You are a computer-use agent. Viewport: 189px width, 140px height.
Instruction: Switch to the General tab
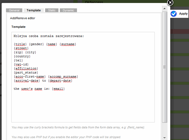(14, 10)
